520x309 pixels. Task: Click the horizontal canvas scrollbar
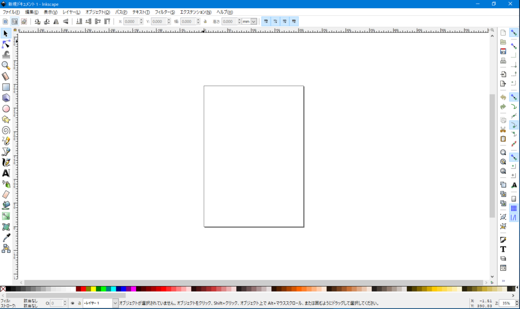coord(253,283)
